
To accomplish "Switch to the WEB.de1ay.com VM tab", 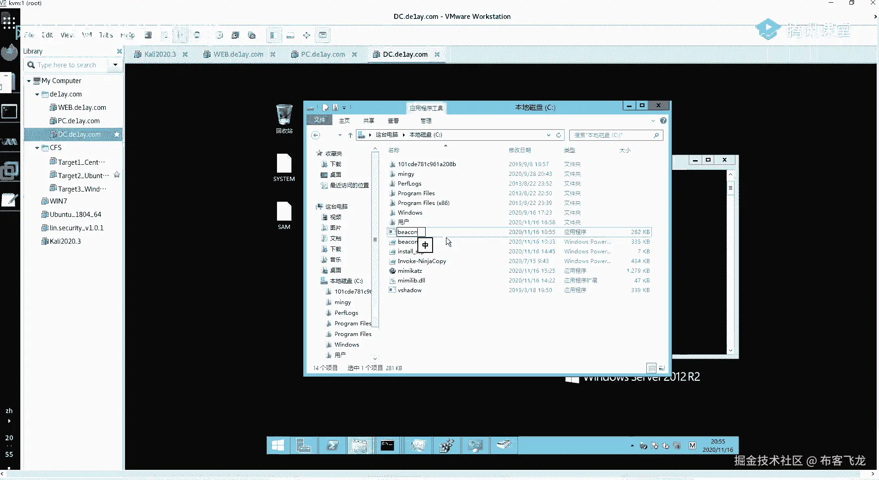I will (x=238, y=54).
